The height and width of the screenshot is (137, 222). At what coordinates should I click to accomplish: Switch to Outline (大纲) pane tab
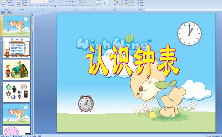(x=9, y=13)
